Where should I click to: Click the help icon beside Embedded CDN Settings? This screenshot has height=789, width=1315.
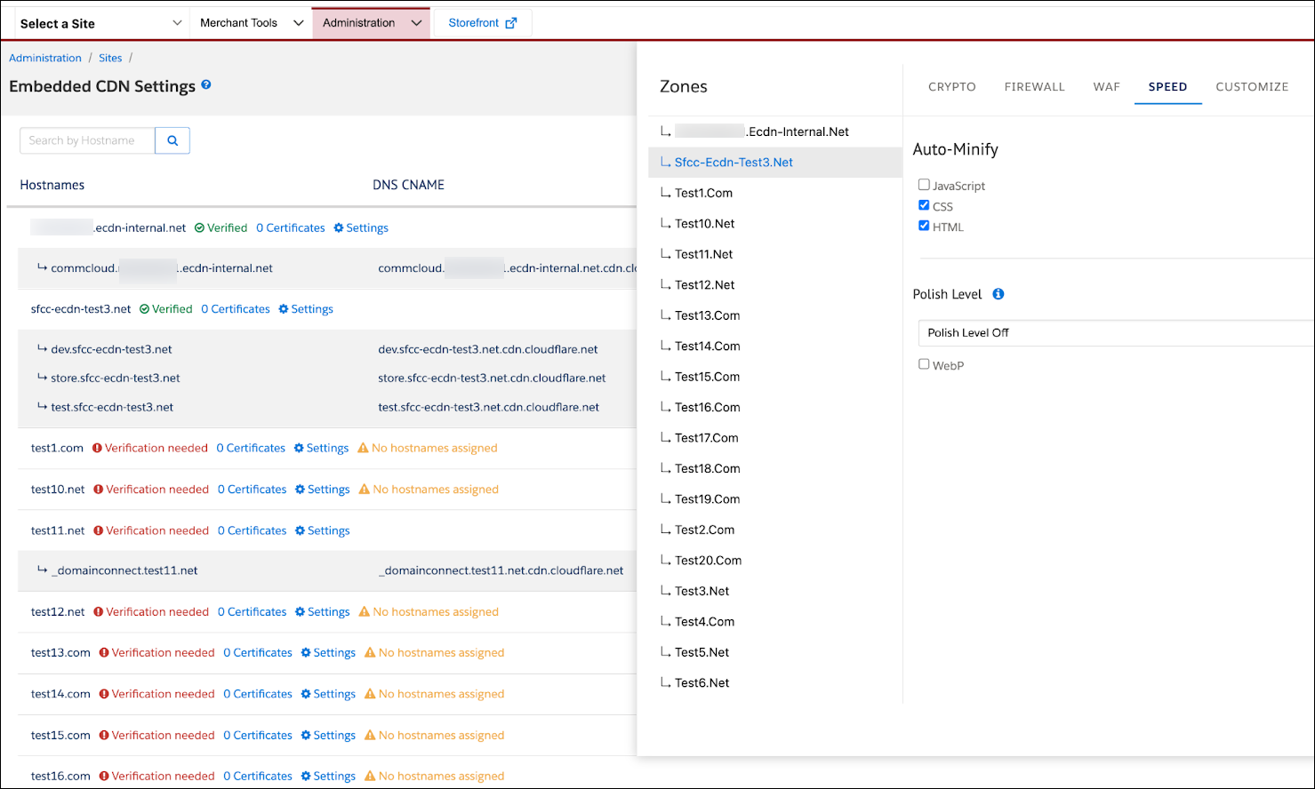[205, 86]
